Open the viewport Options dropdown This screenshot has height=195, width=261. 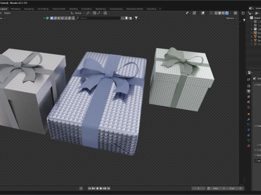(231, 18)
